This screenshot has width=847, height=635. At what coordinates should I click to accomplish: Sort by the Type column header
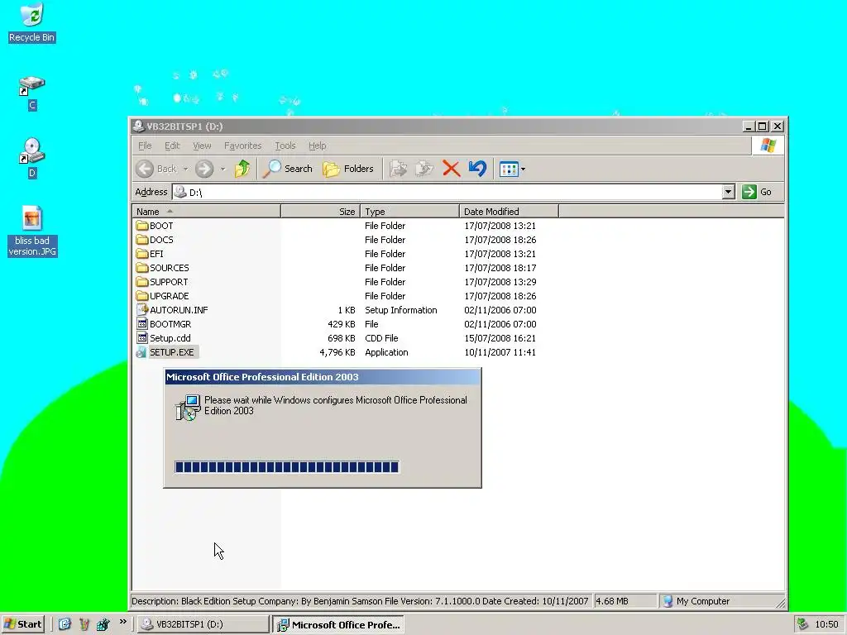point(410,212)
